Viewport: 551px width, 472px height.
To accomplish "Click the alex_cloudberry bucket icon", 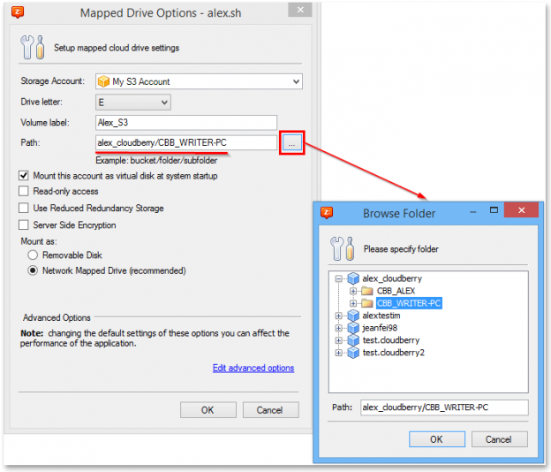I will (x=353, y=278).
